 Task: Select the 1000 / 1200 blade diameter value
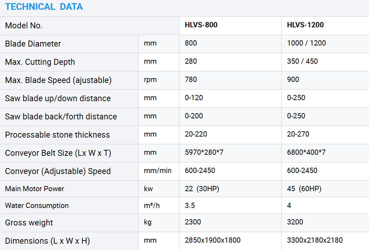[307, 43]
